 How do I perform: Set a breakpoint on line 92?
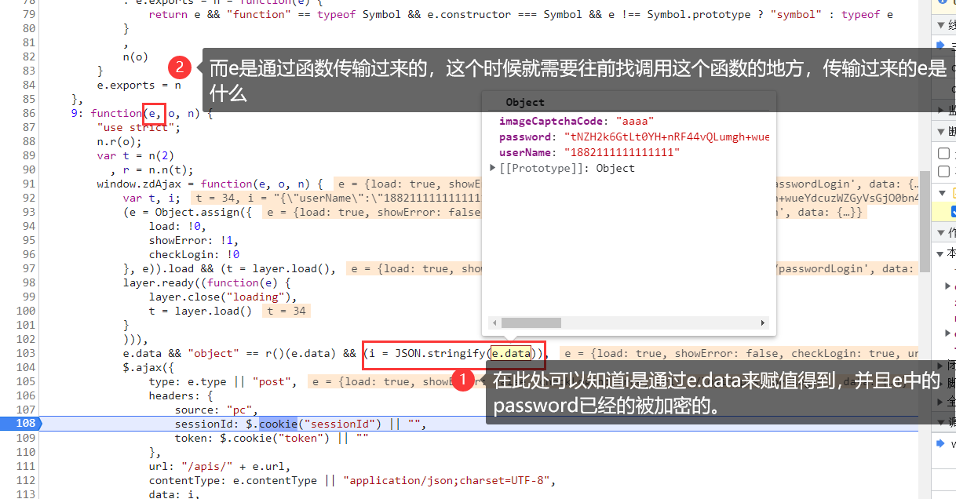click(28, 198)
